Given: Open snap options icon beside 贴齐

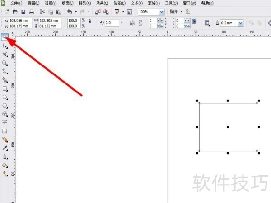Looking at the screenshot, I should [x=188, y=12].
